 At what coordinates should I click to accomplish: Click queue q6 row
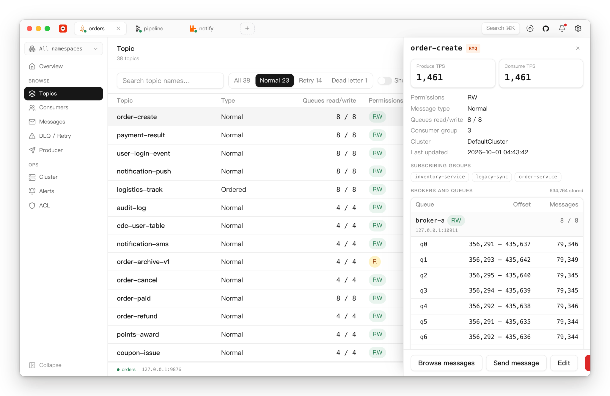coord(497,337)
